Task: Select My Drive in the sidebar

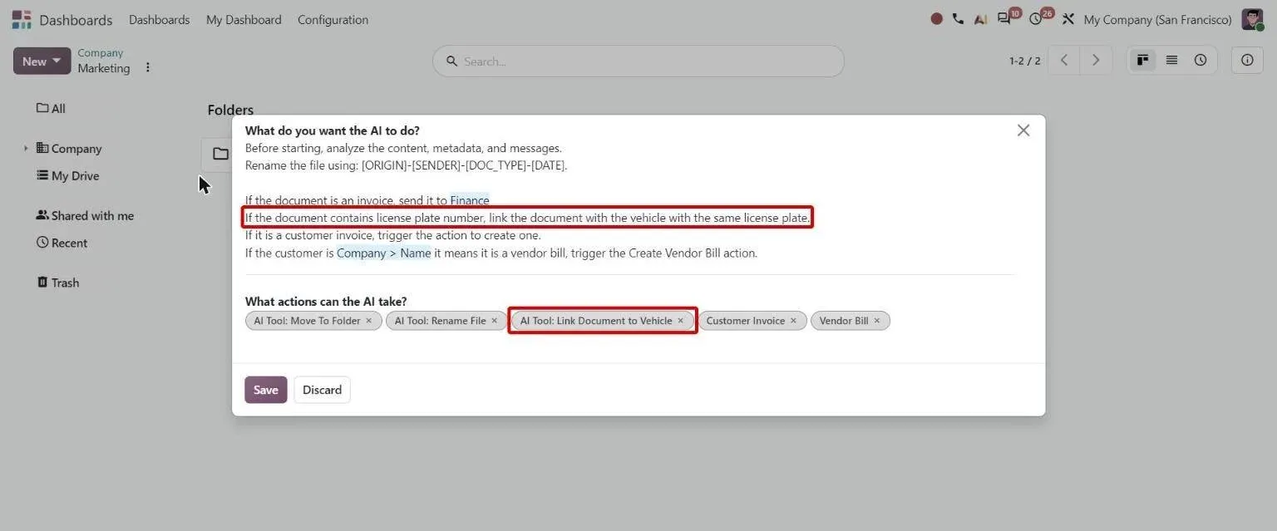Action: point(67,176)
